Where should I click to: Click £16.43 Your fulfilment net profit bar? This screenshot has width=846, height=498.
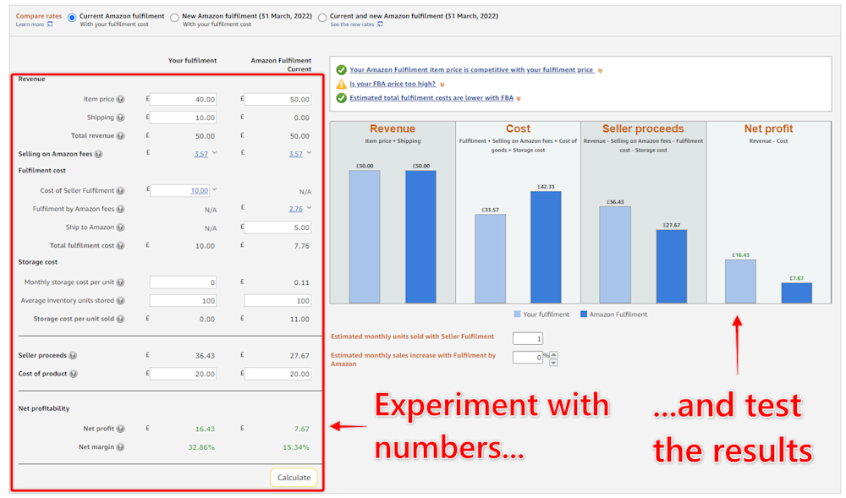coord(741,282)
